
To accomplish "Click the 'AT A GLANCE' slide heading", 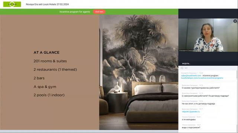I will coord(46,52).
